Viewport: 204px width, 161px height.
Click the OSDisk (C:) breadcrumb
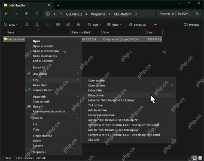click(x=74, y=14)
